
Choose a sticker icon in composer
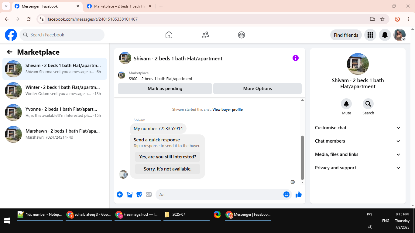point(139,194)
